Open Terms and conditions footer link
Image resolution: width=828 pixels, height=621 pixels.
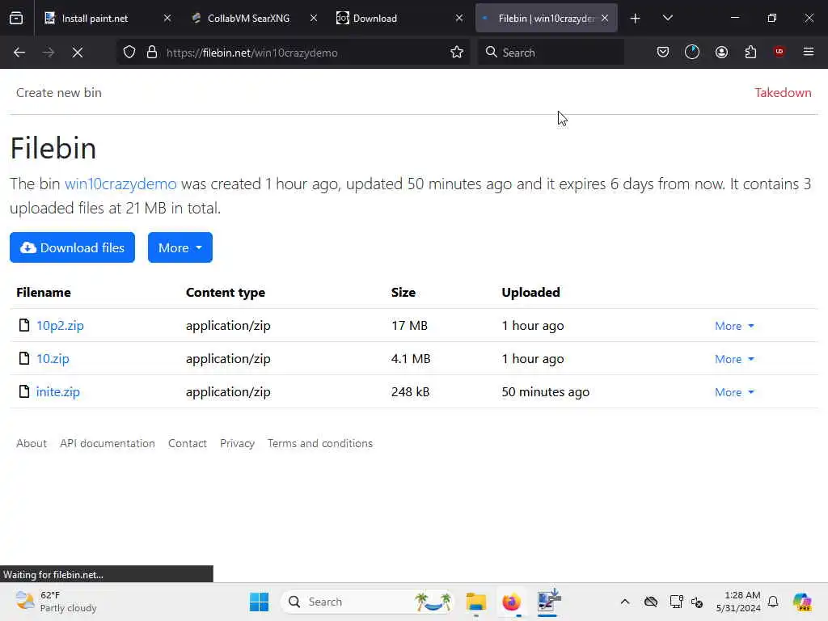(x=320, y=443)
